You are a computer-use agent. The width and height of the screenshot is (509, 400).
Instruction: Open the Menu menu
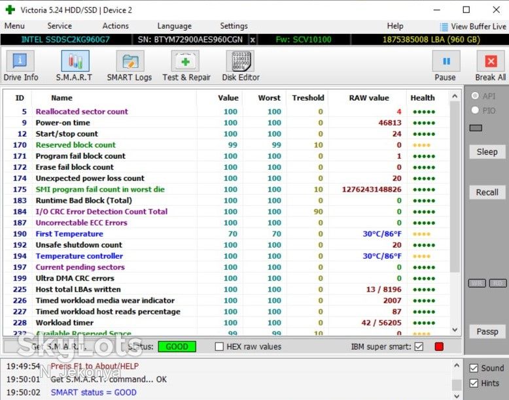click(x=14, y=26)
